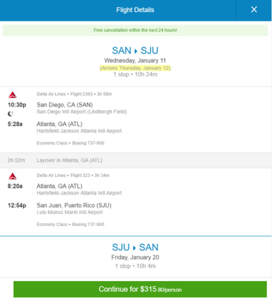Image resolution: width=272 pixels, height=299 pixels.
Task: Click the Flight Details title
Action: (x=135, y=10)
